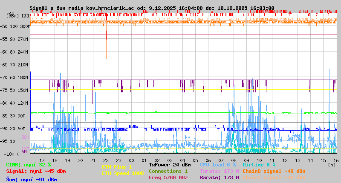
Task: Click the CINR legend label in green
Action: tap(28, 164)
